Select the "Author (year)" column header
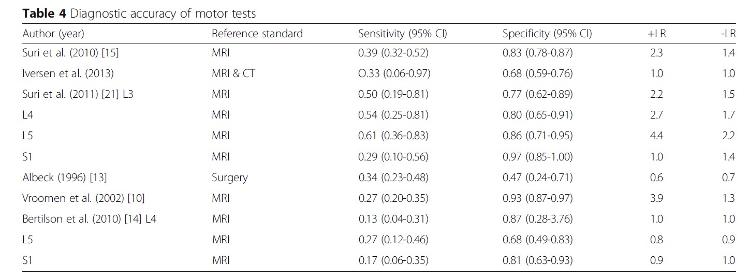 (x=53, y=34)
